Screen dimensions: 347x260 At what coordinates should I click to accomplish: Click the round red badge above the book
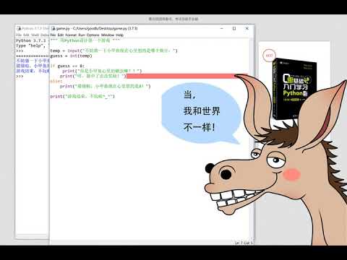click(x=269, y=56)
